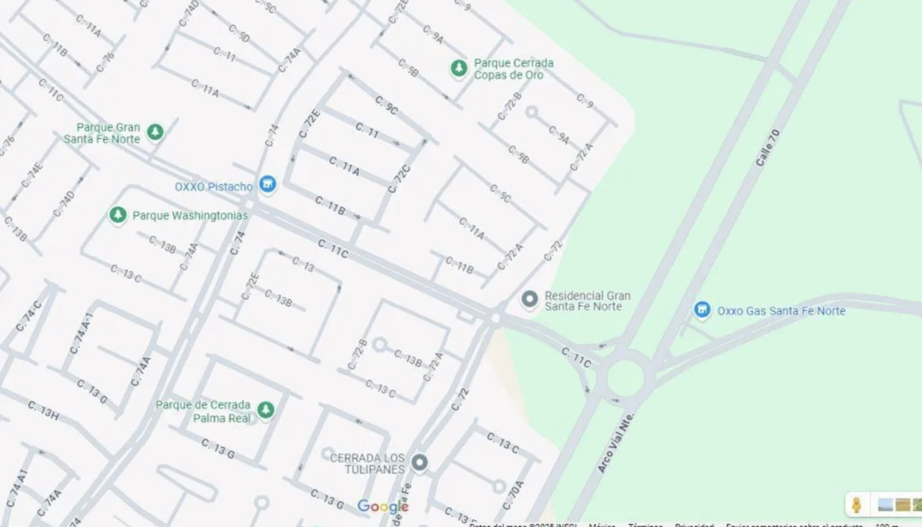Click the OXXO Pistacho text label
Viewport: 922px width, 527px height.
tap(214, 187)
